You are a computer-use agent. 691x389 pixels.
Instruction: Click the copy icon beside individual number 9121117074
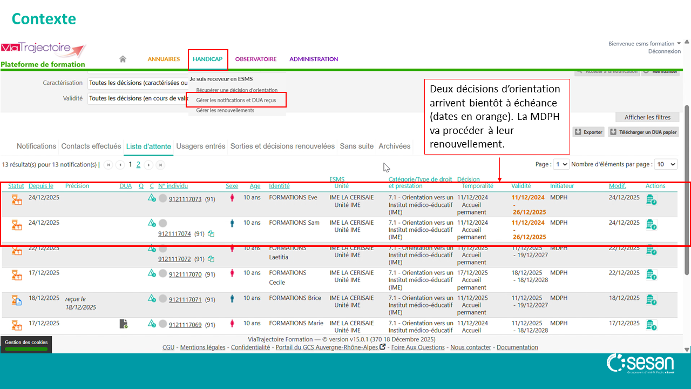pyautogui.click(x=211, y=234)
